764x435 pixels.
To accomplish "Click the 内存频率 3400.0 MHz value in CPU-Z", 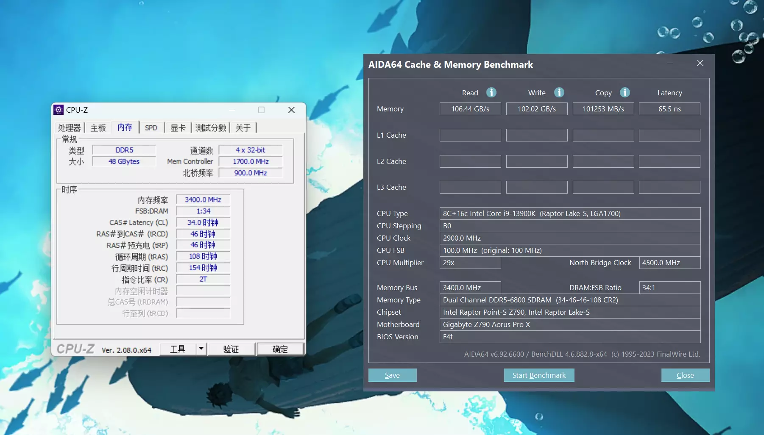I will (x=203, y=199).
